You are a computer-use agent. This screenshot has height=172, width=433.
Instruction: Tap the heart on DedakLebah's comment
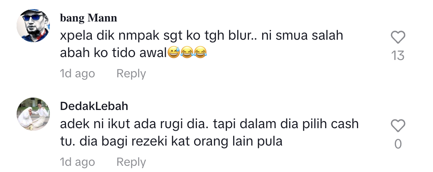[398, 126]
